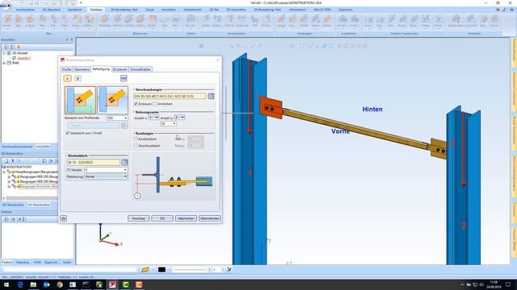This screenshot has height=290, width=517.
Task: Open the bolt catalogue icon next to Verschraubungen field
Action: pyautogui.click(x=211, y=96)
